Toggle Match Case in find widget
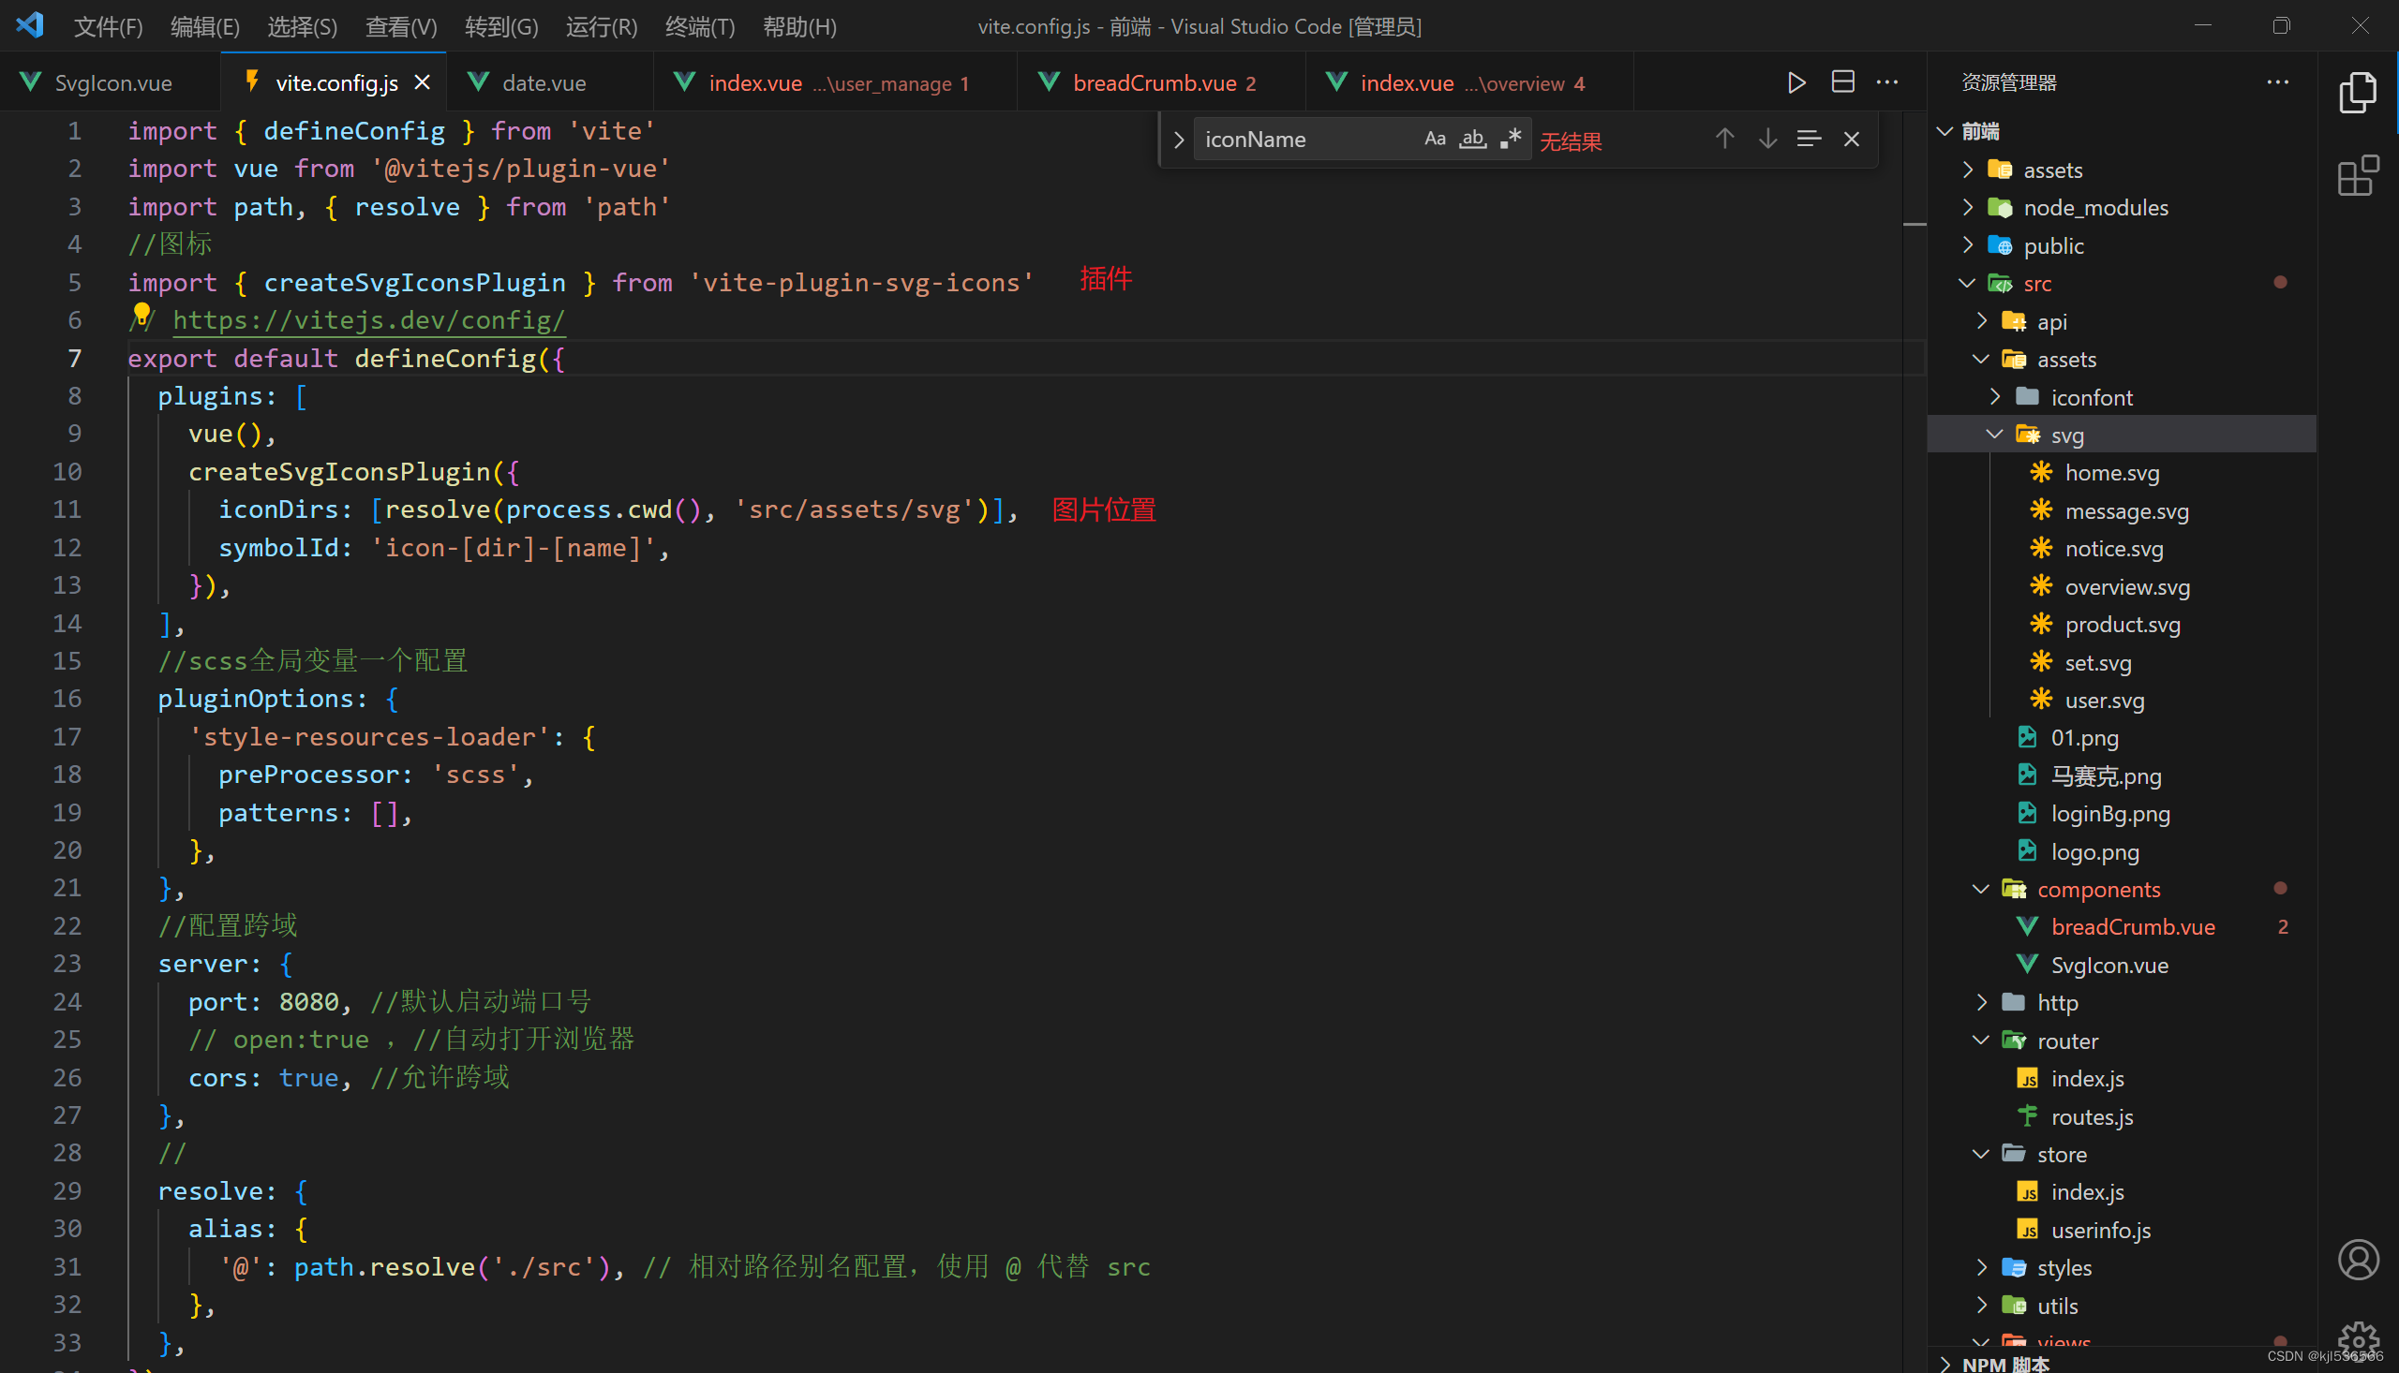Screen dimensions: 2399x1373 tap(1434, 139)
